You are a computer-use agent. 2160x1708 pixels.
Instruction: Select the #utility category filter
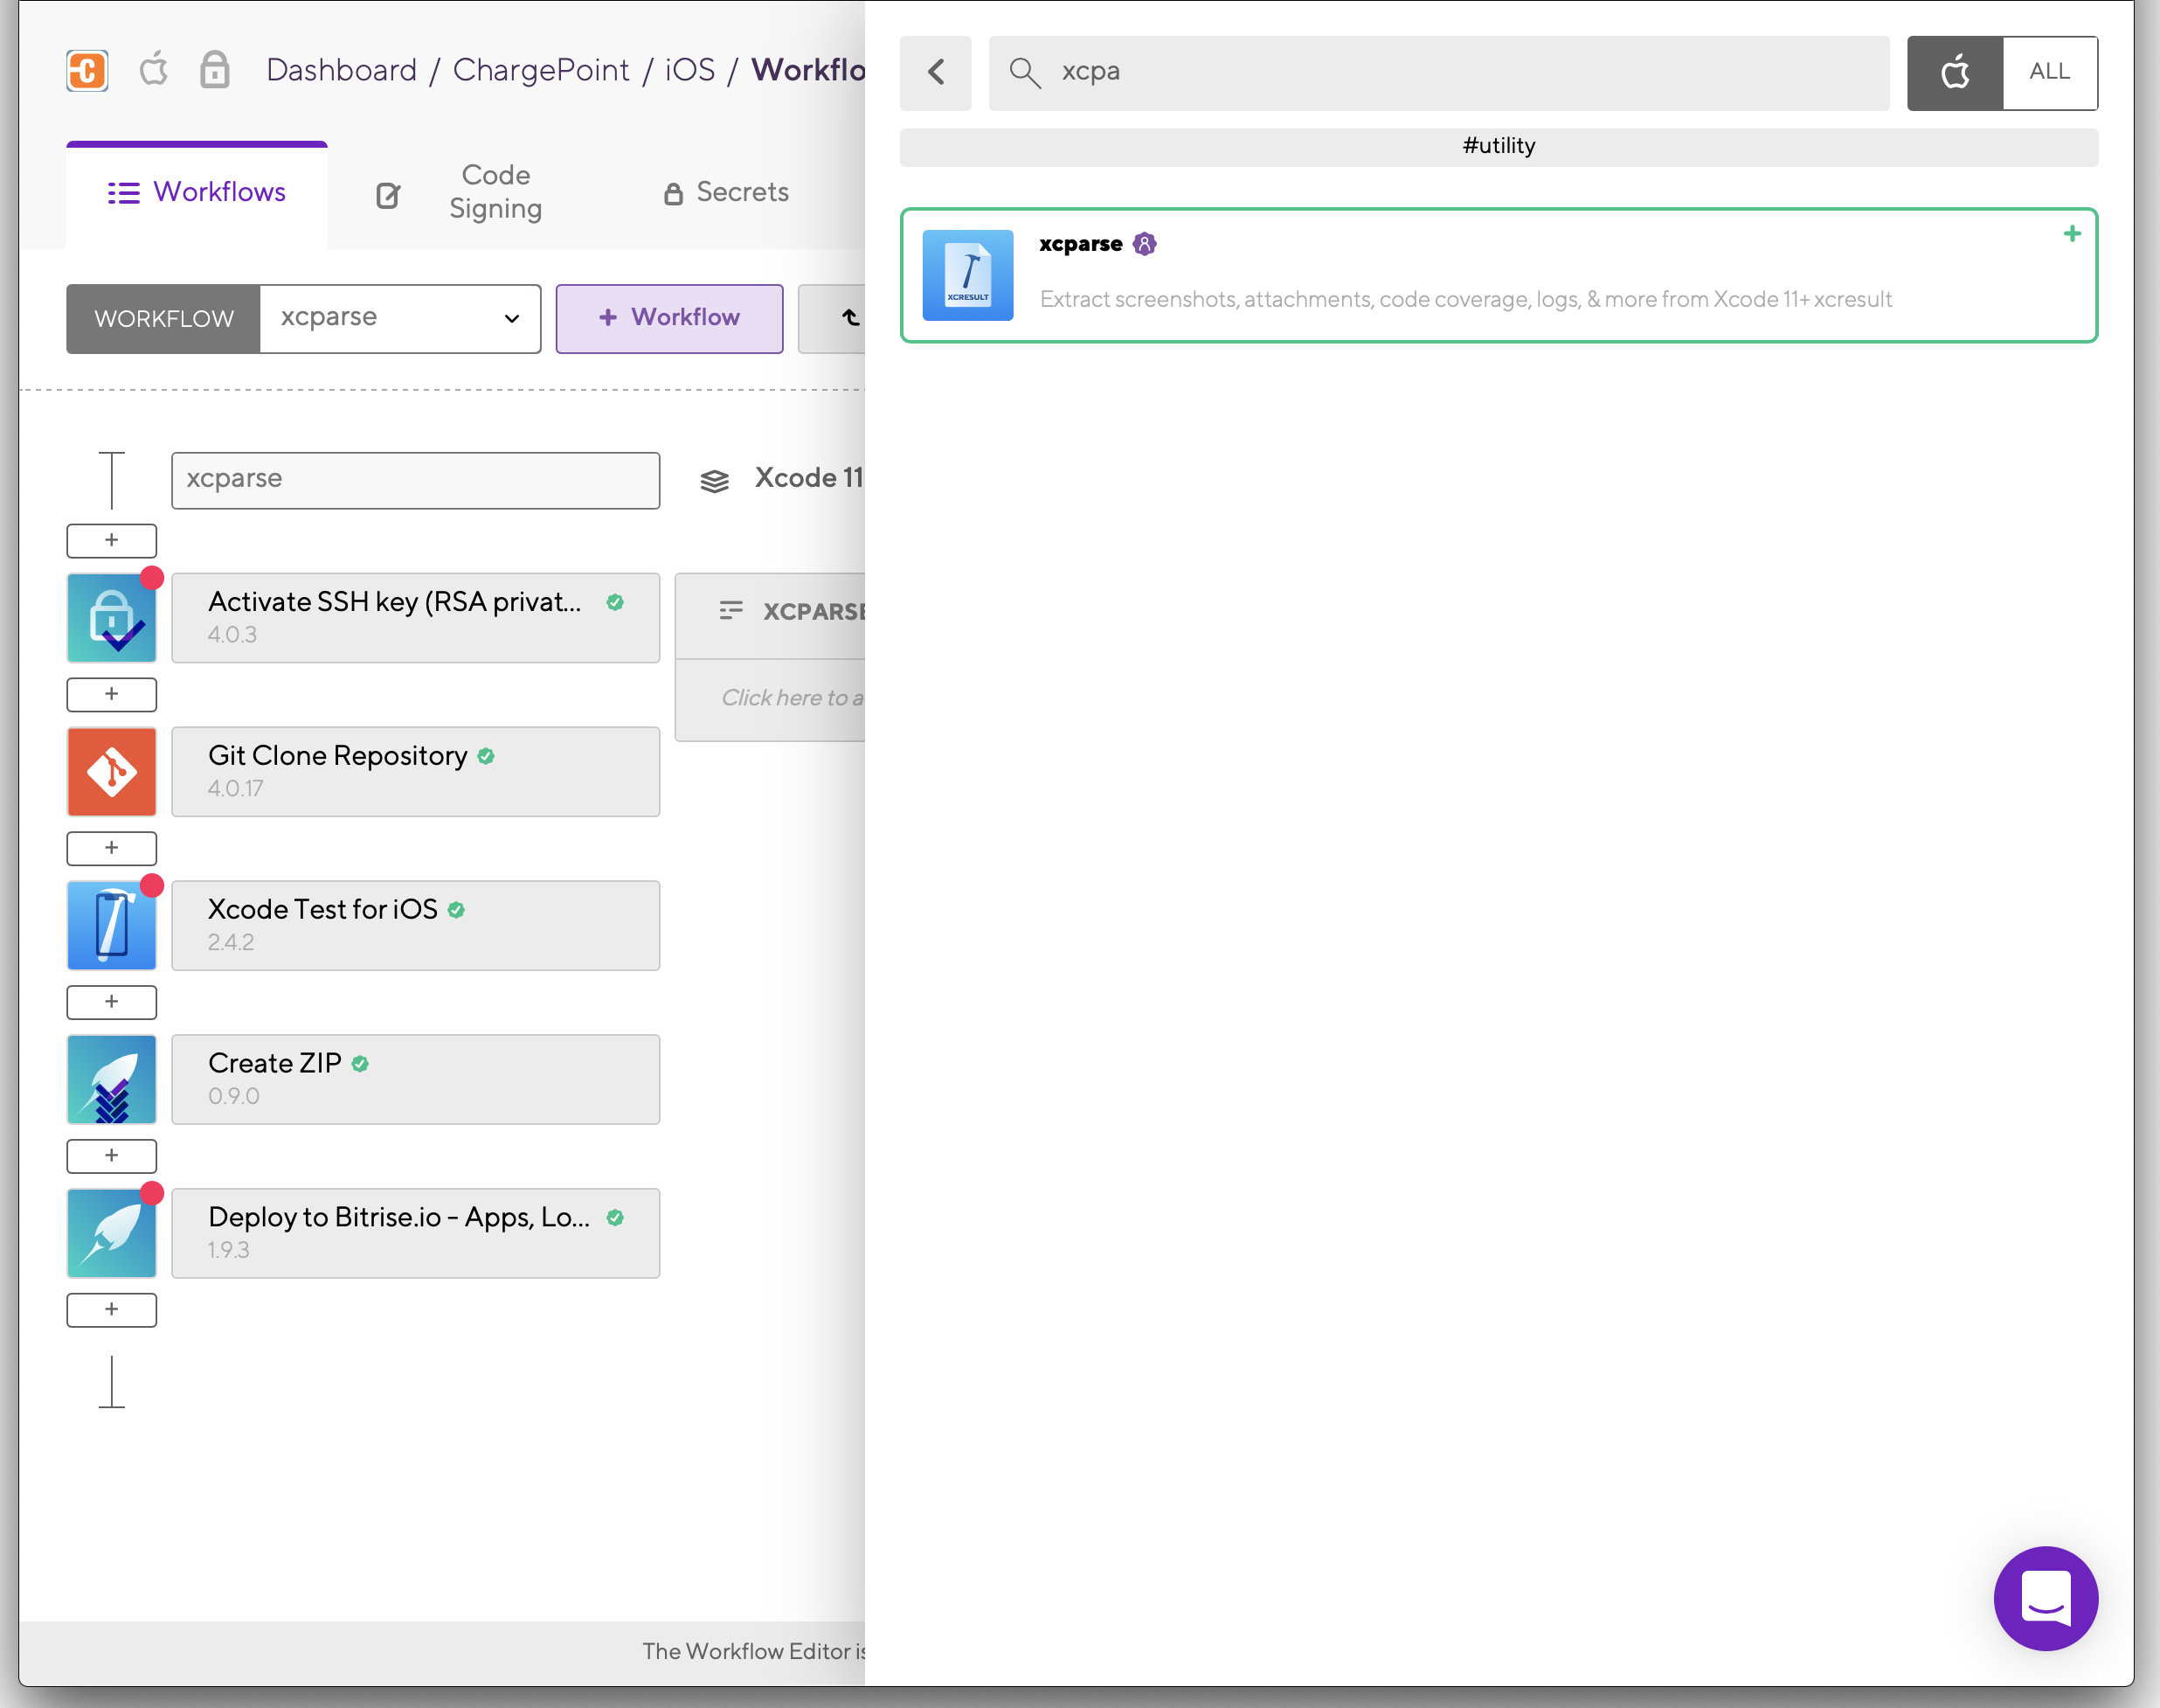point(1498,146)
